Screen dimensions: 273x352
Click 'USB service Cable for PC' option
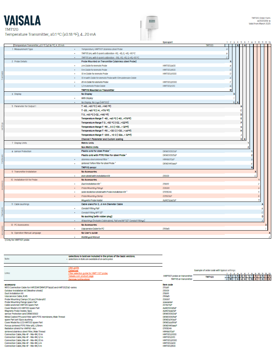pos(93,229)
